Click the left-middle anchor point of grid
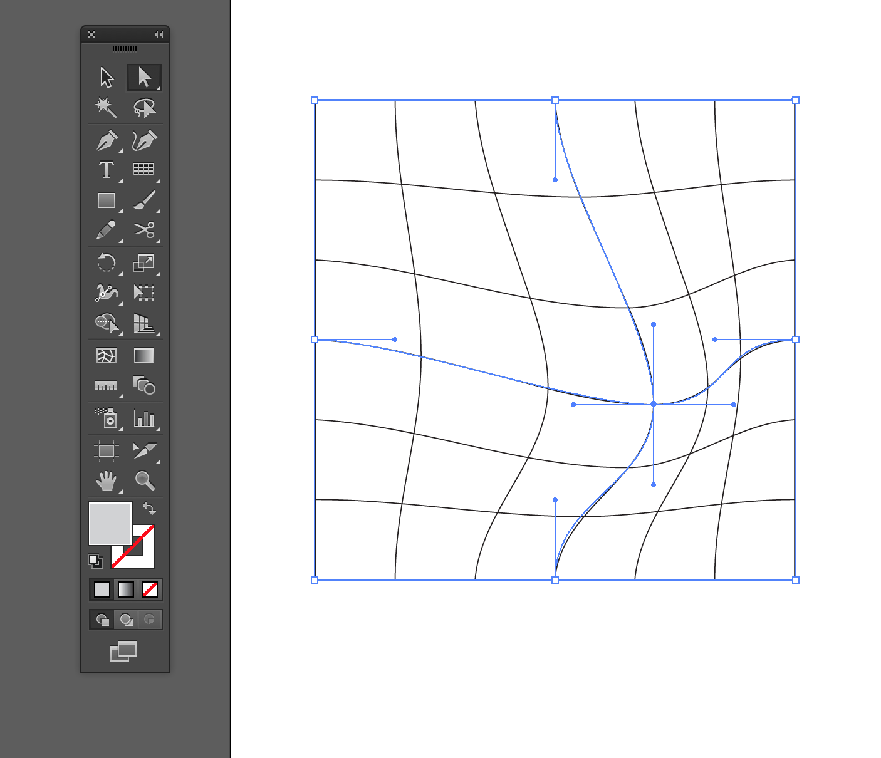The height and width of the screenshot is (758, 881). (x=315, y=340)
